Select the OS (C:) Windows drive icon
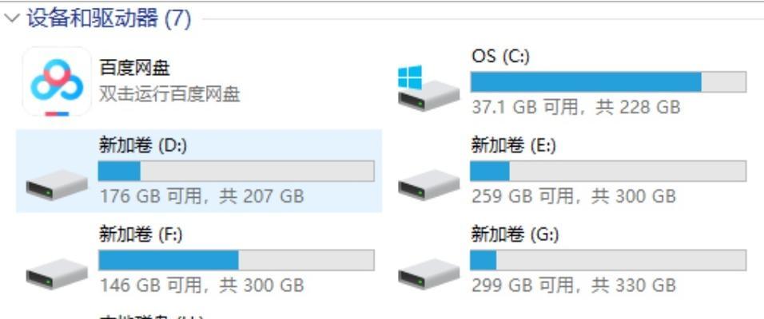The image size is (764, 319). point(428,88)
